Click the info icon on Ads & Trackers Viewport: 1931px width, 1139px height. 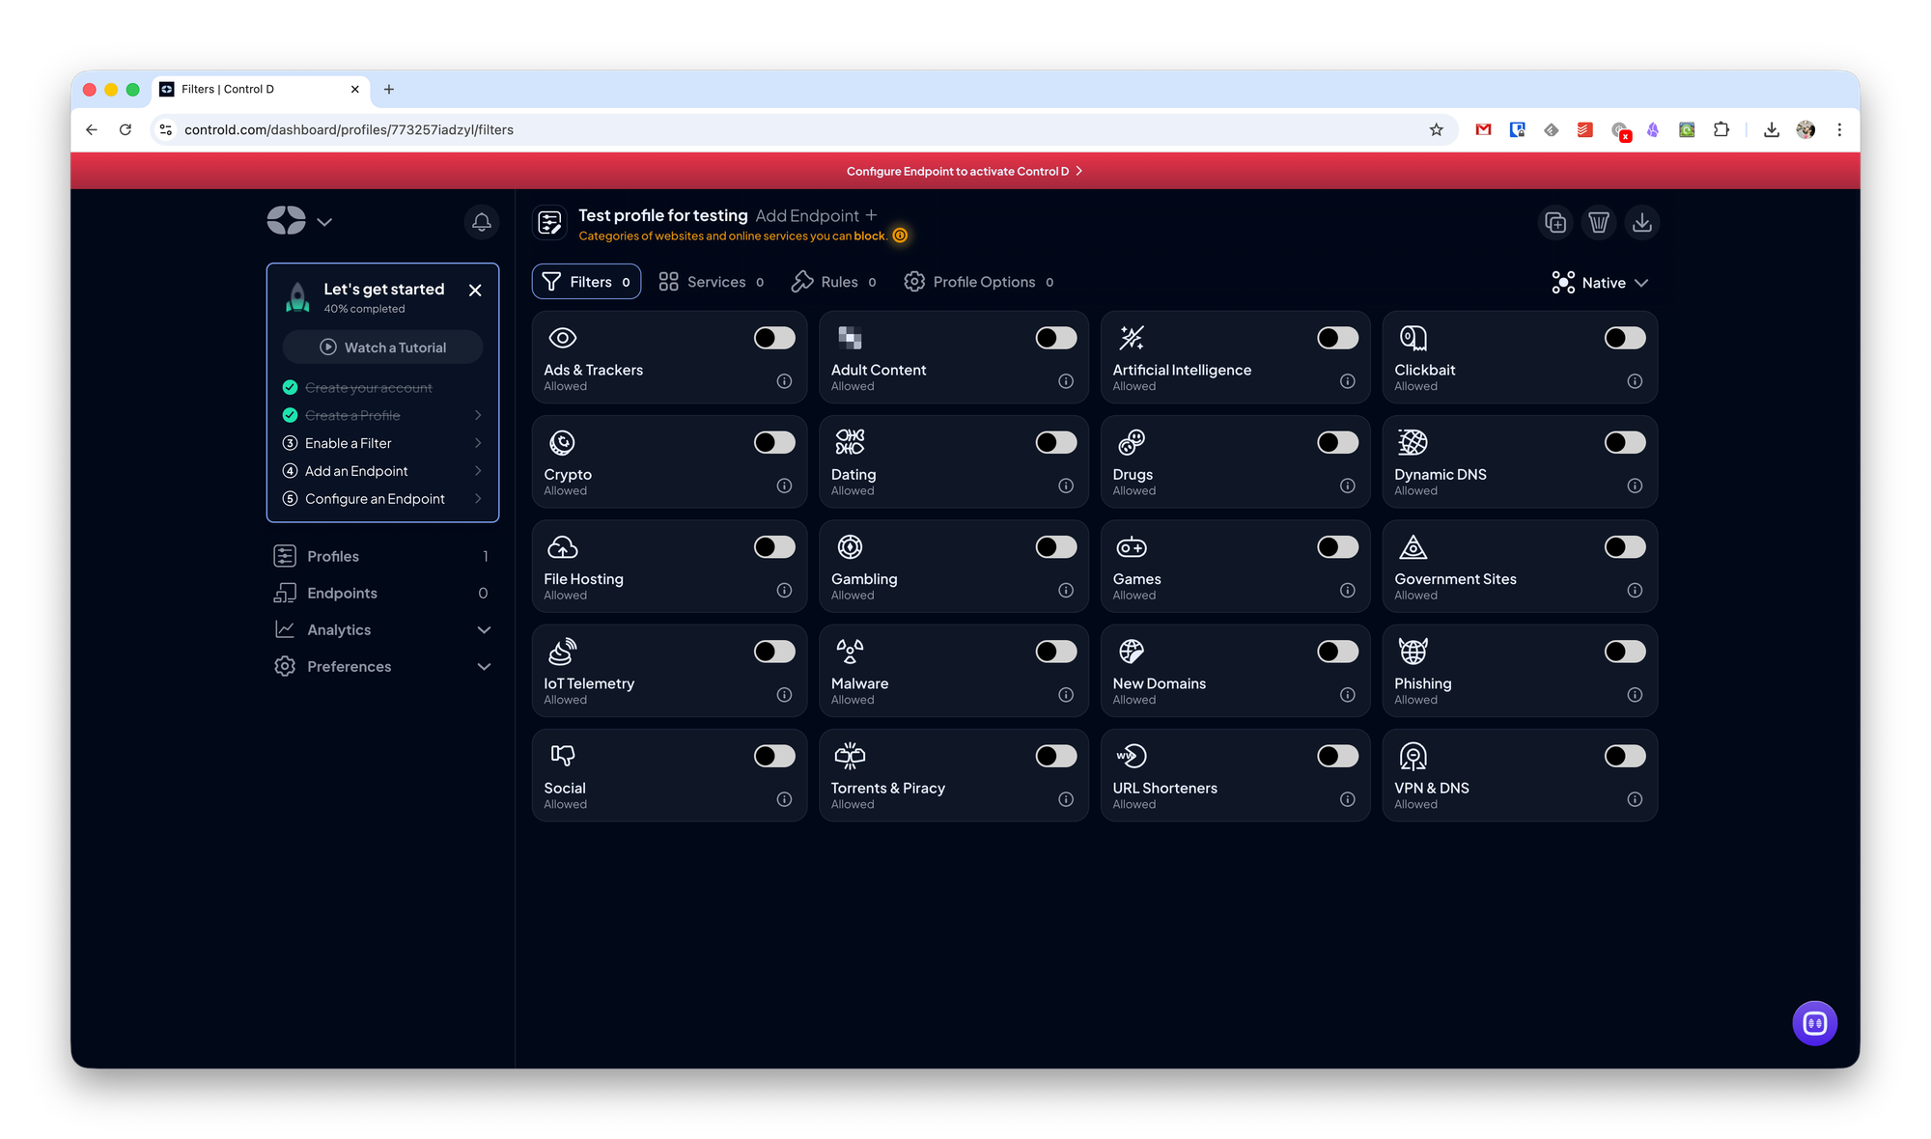(x=784, y=381)
